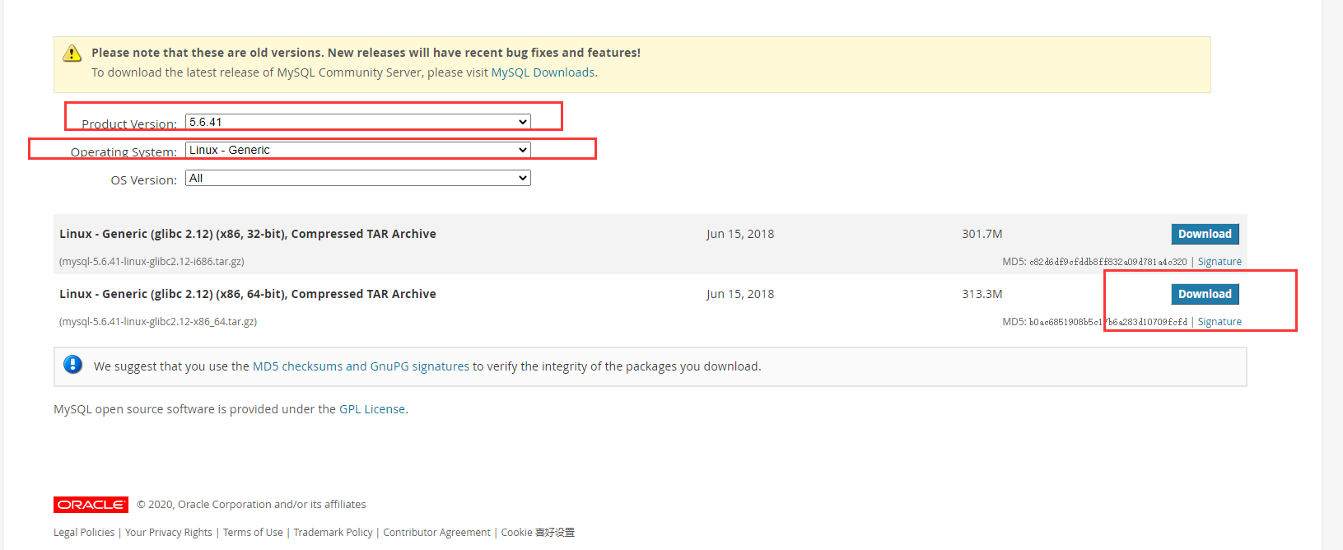Open the GPL License link
1343x550 pixels.
pos(372,409)
